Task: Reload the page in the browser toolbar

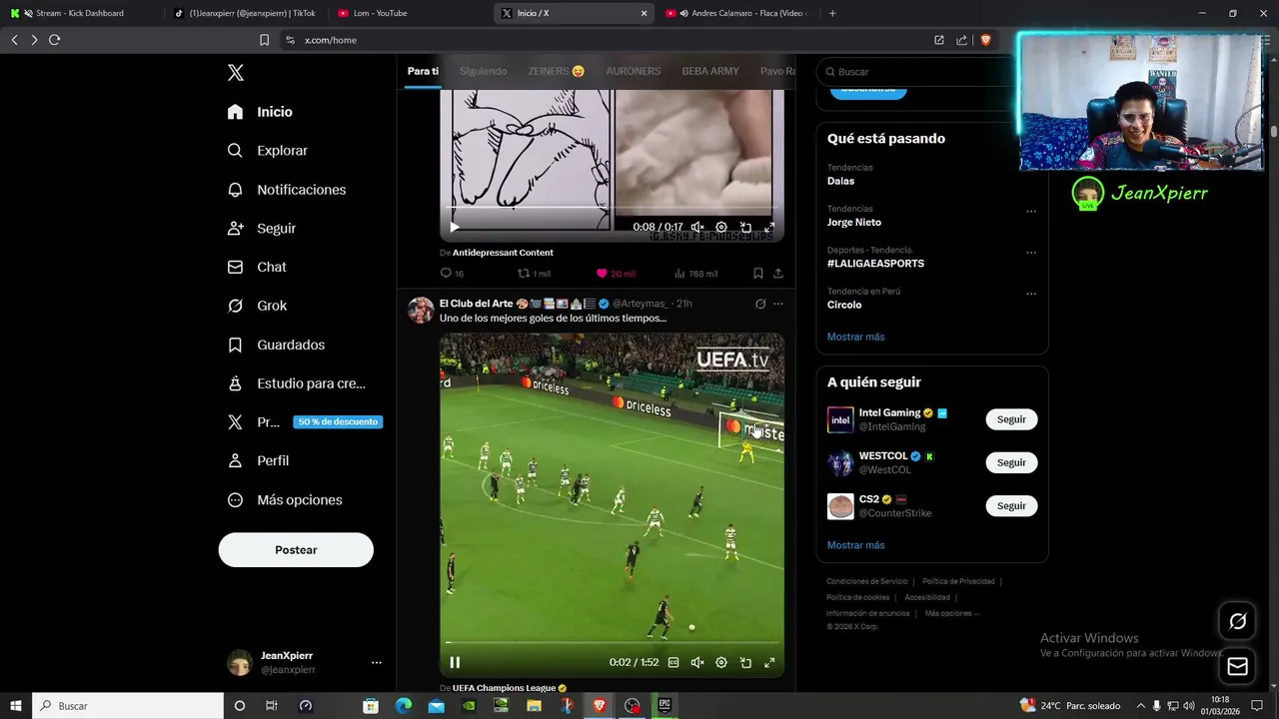Action: 54,40
